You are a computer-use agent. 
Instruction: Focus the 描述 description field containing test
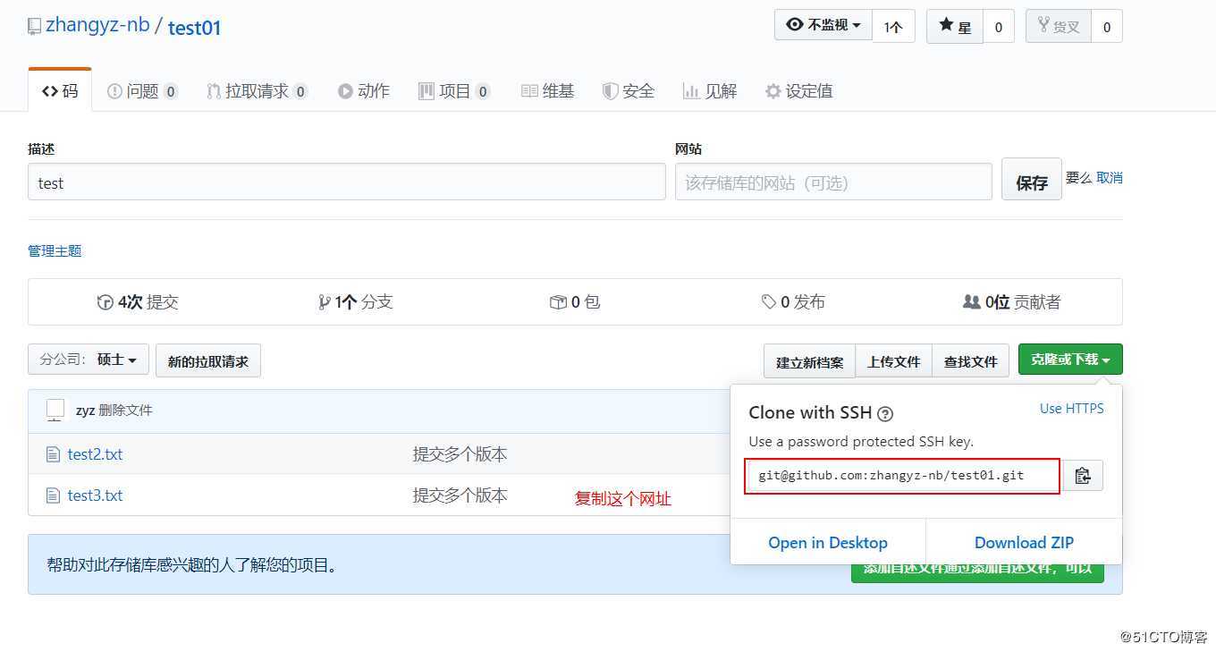[347, 182]
